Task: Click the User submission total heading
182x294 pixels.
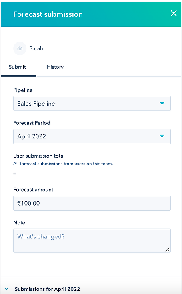Action: pos(39,156)
